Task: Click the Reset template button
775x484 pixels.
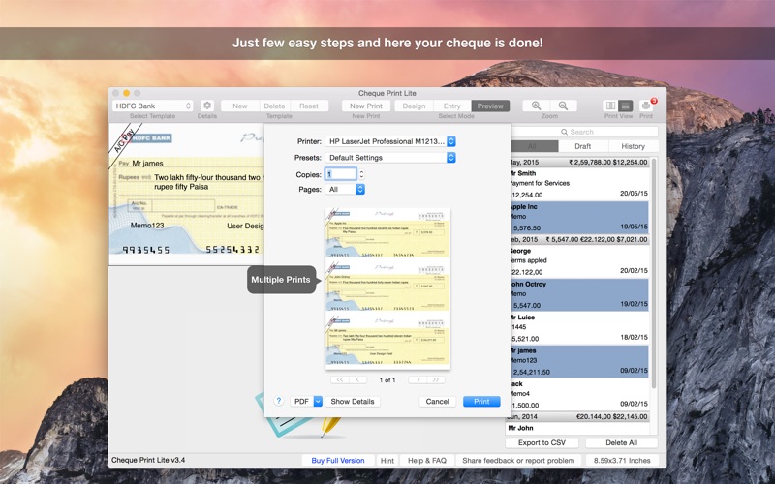Action: click(309, 106)
